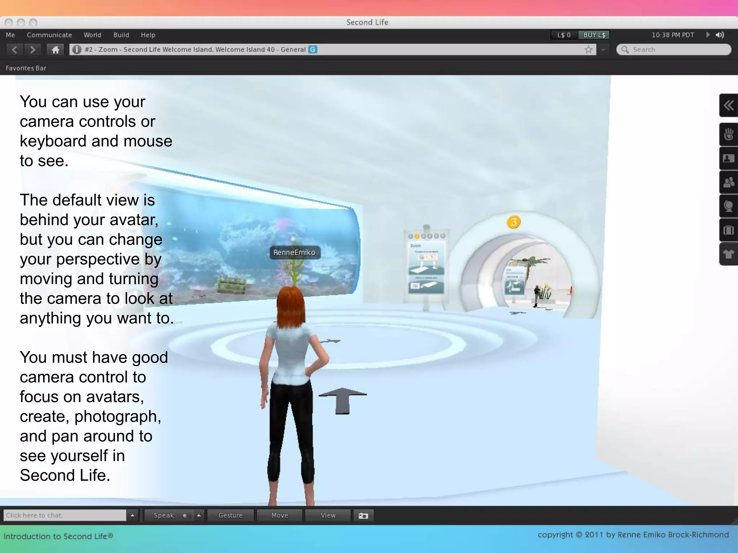Click the L$ 0 balance display
738x553 pixels.
pos(564,35)
